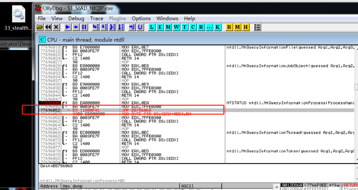
Task: Restart the program with rewind icon
Action: point(48,27)
